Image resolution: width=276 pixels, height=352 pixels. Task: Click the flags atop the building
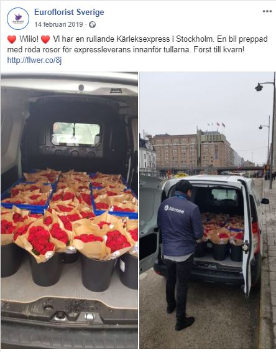(x=216, y=125)
